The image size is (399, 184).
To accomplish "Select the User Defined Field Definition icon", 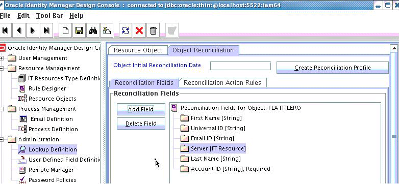I will [22, 160].
